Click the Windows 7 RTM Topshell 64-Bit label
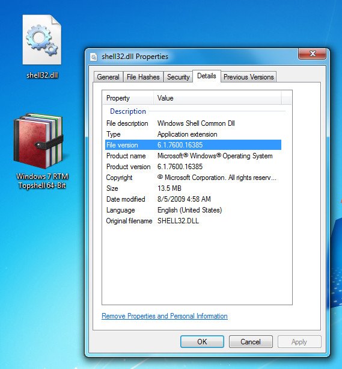342x369 pixels. pyautogui.click(x=42, y=181)
